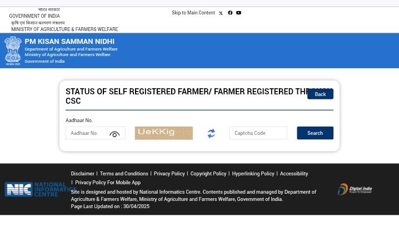Open Terms and Conditions link
Screen dimensions: 399x232
pos(124,174)
